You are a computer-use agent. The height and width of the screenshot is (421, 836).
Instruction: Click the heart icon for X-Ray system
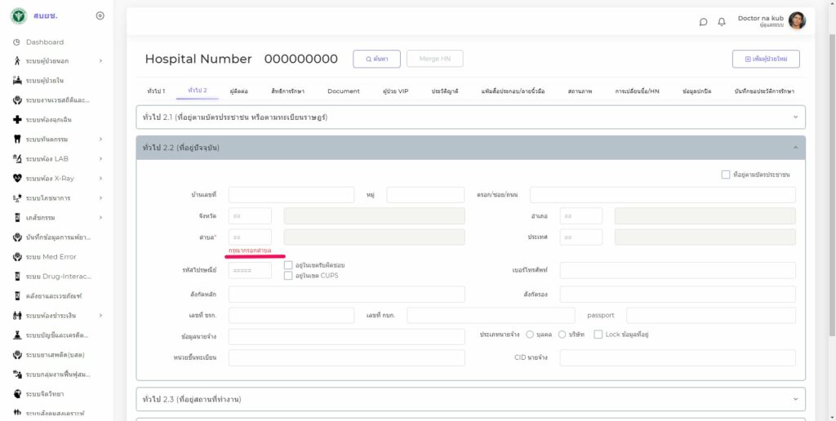tap(17, 178)
